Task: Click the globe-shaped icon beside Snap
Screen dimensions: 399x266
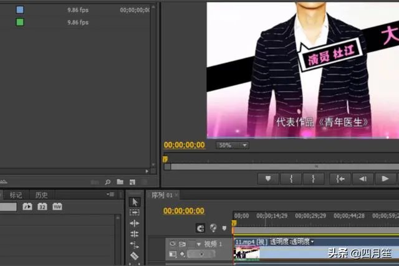Action: 213,227
